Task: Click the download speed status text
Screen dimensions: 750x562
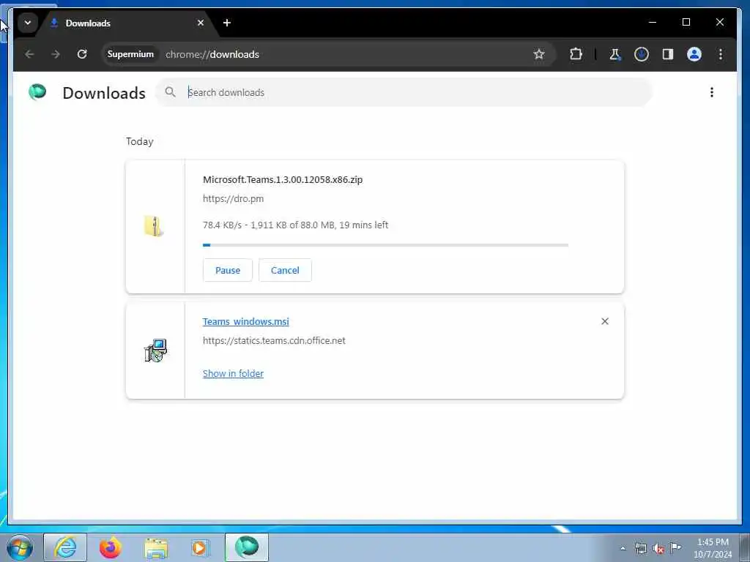Action: coord(296,225)
